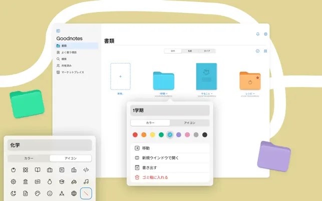Choose the apple icon in the 化学 panel
The width and height of the screenshot is (322, 201).
tap(14, 170)
